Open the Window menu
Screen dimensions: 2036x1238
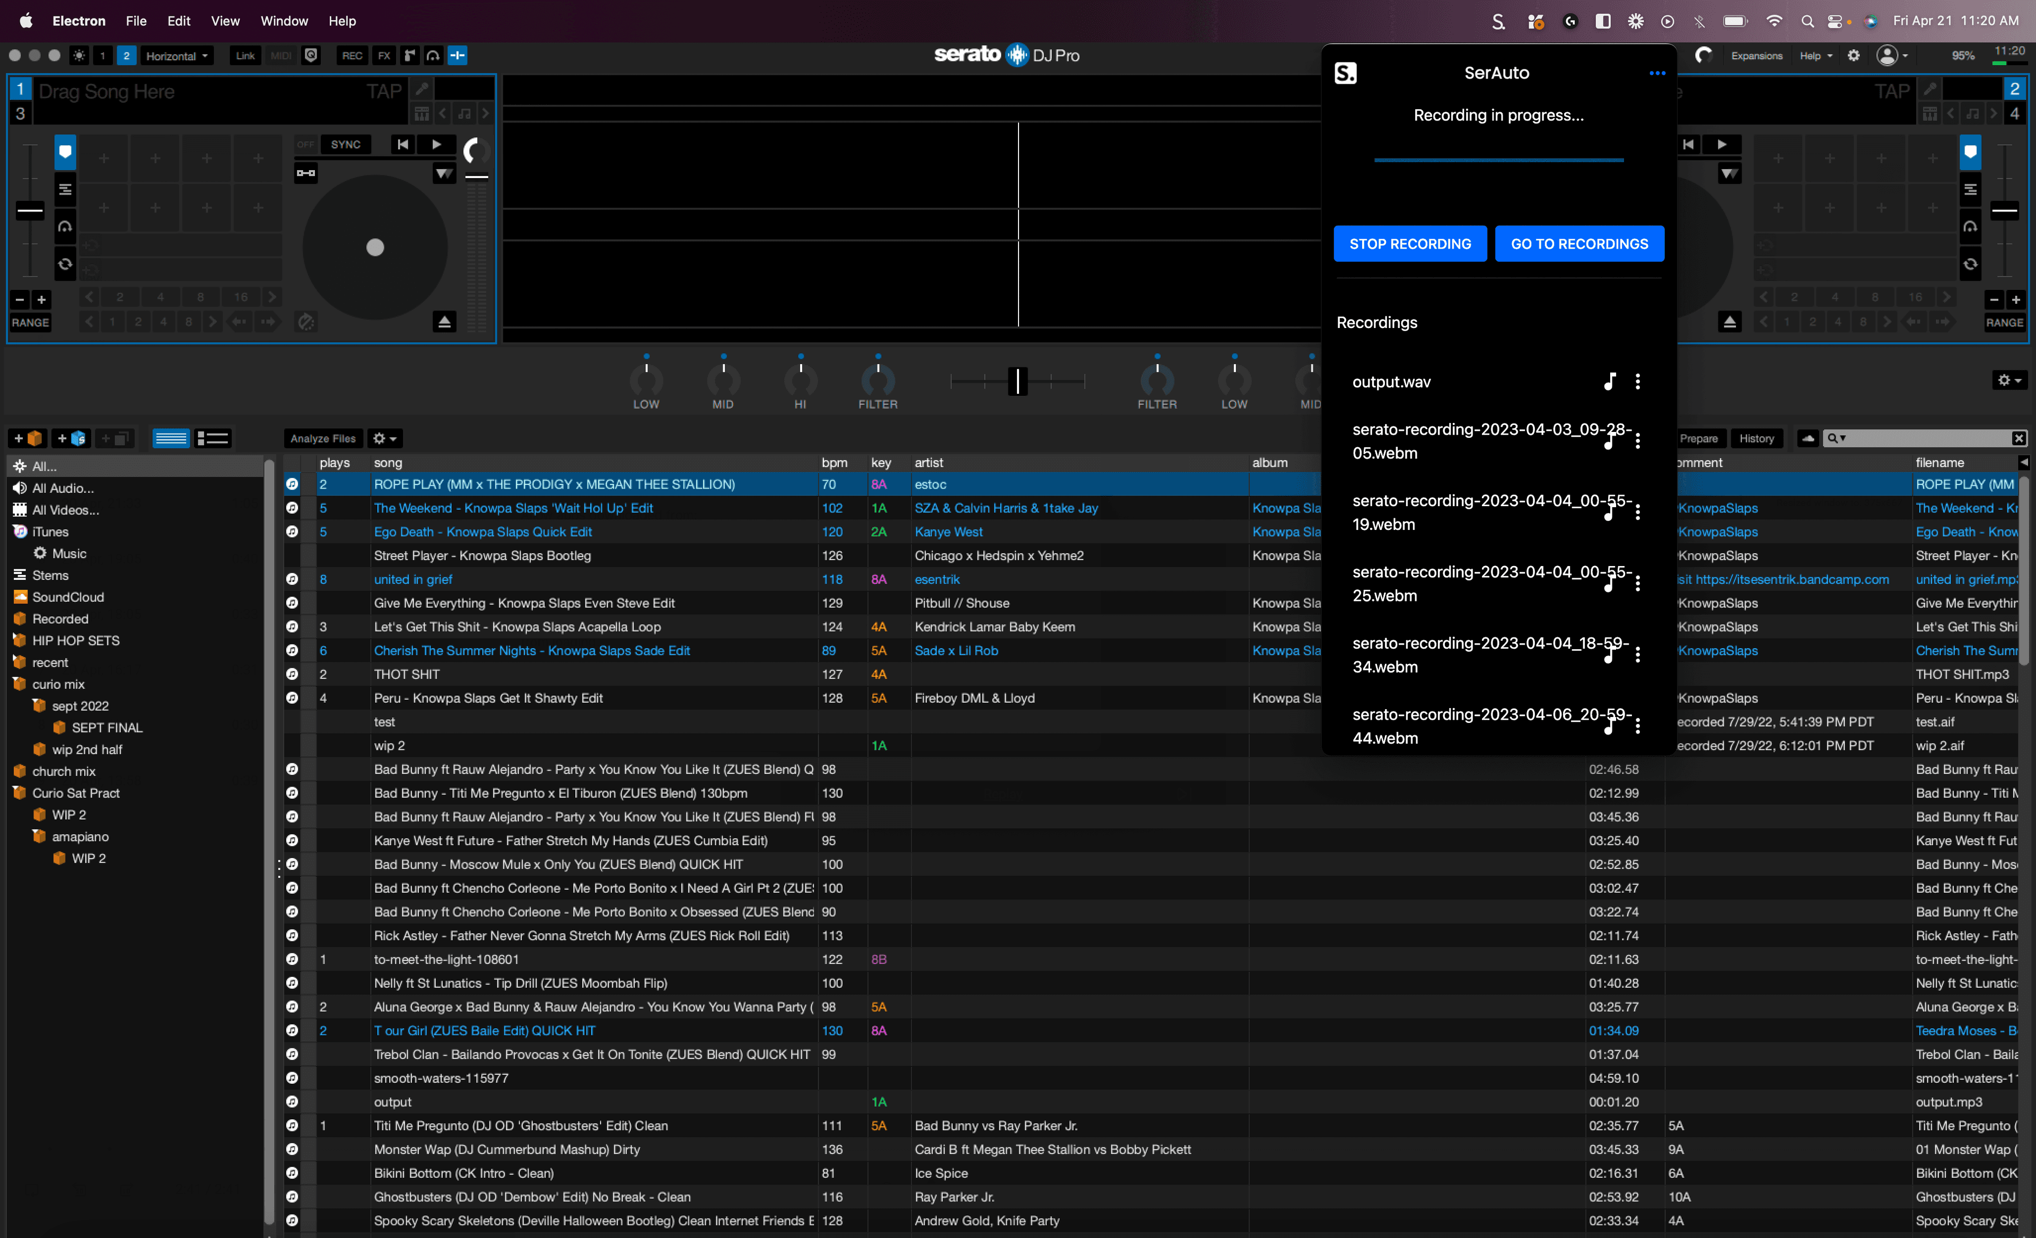click(x=284, y=21)
